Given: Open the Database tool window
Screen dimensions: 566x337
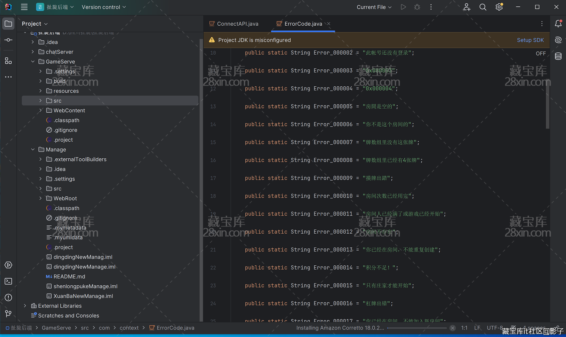Looking at the screenshot, I should coord(558,56).
